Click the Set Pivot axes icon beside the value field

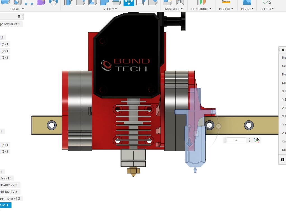click(x=257, y=140)
